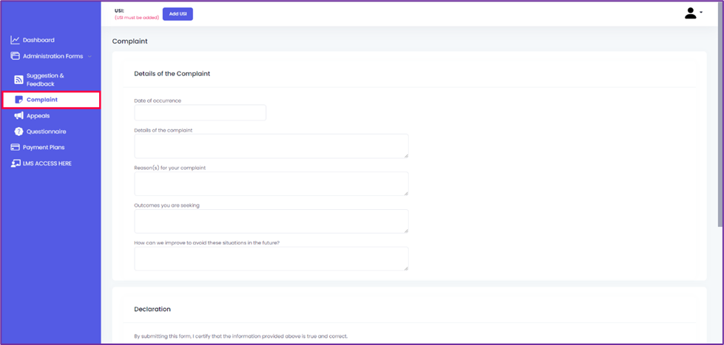Click the Outcomes you are seeking textarea
Viewport: 724px width, 345px height.
pyautogui.click(x=271, y=221)
